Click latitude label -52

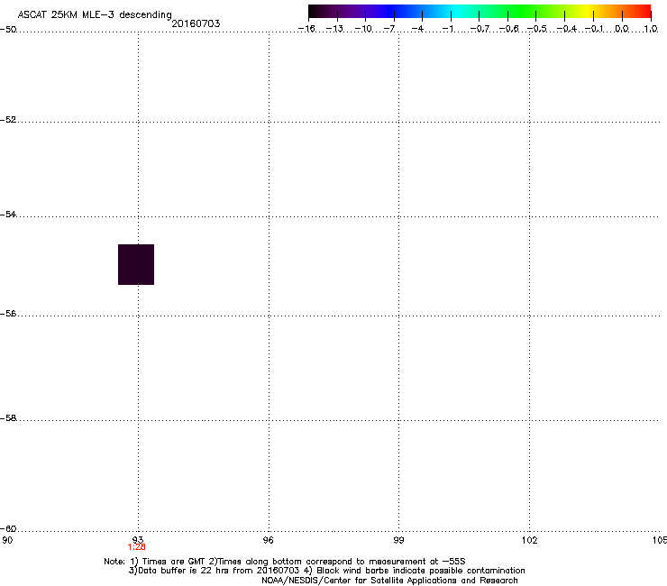click(8, 120)
